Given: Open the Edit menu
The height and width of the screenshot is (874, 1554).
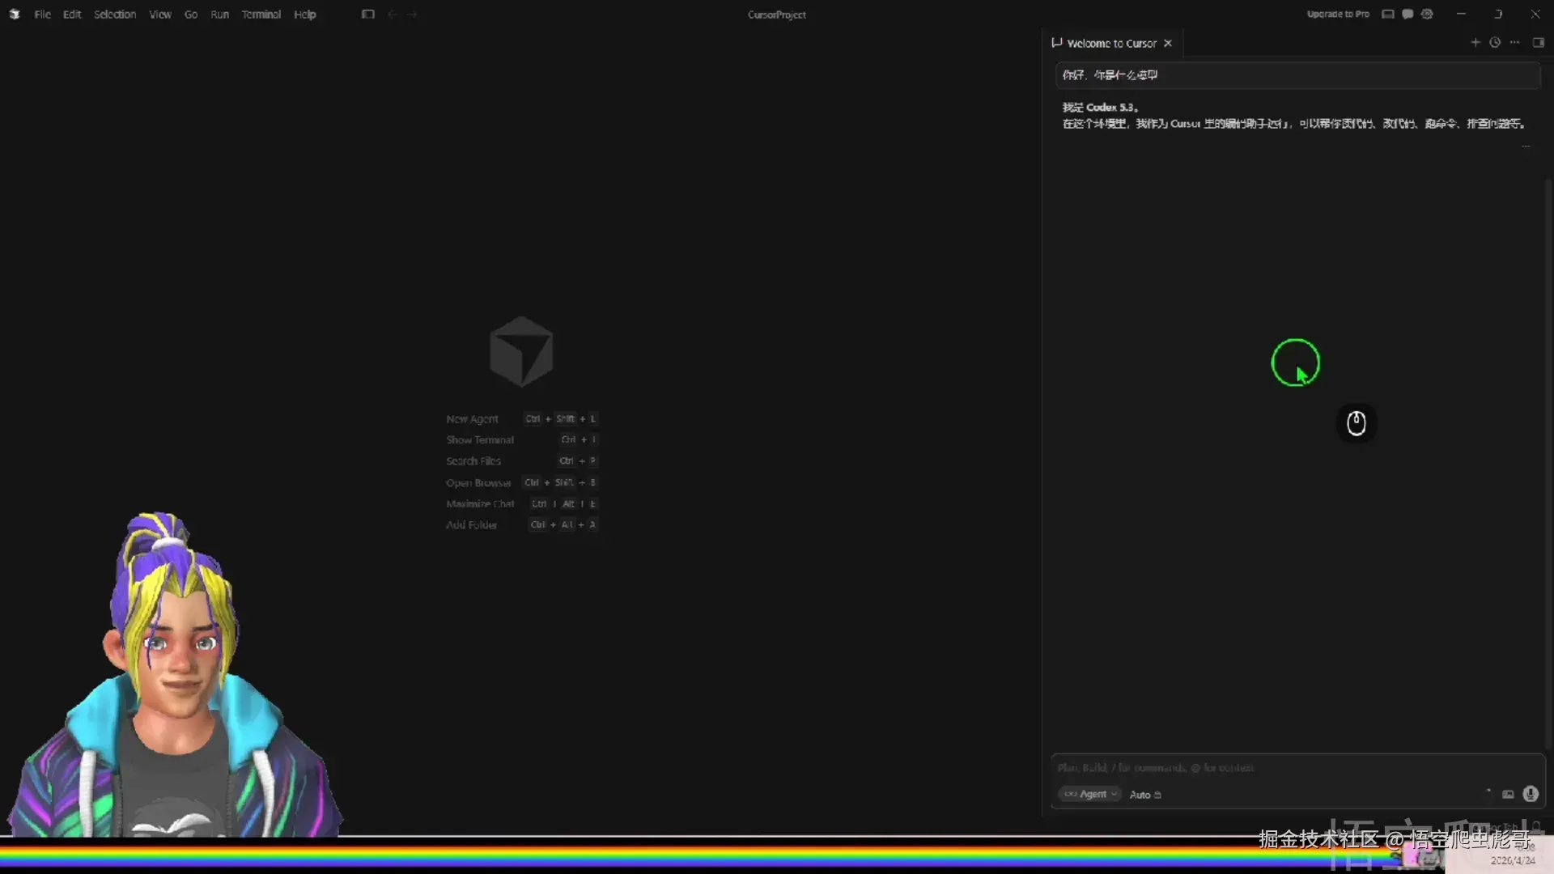Looking at the screenshot, I should [72, 14].
